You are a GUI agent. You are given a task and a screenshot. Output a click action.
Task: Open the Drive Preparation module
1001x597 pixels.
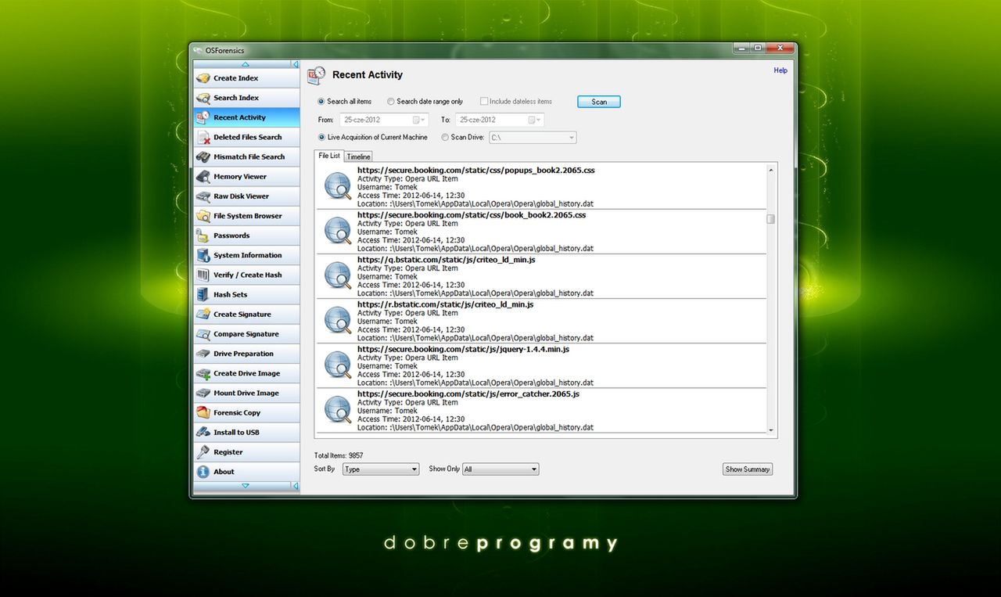pyautogui.click(x=246, y=354)
